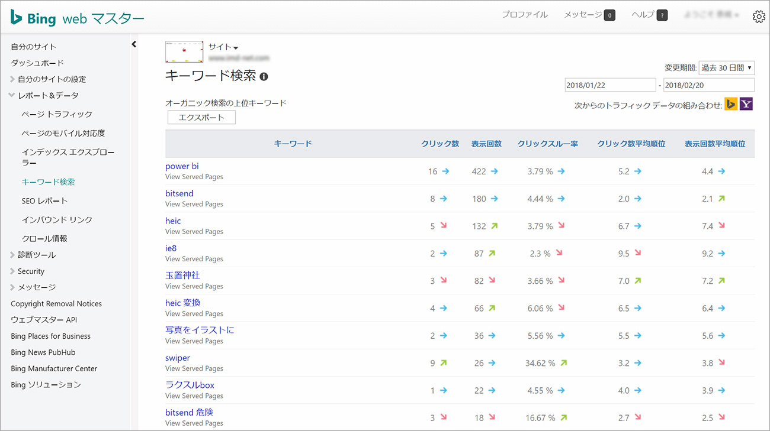Open the heic 変換 keyword link
This screenshot has height=431, width=770.
coord(183,303)
